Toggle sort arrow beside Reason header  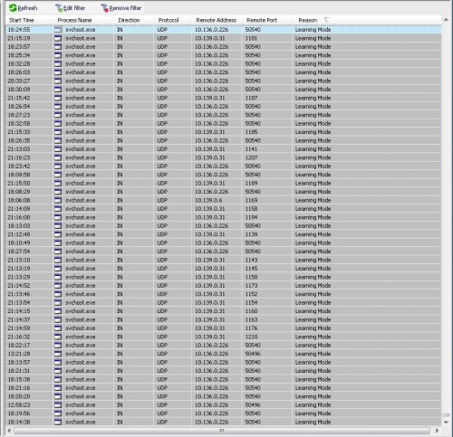tap(326, 20)
